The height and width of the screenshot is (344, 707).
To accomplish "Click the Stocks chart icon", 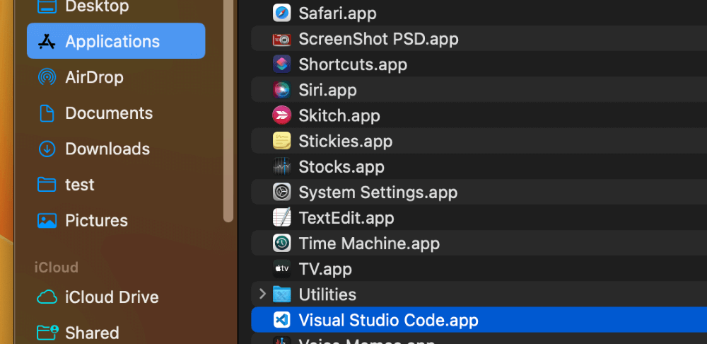I will point(282,167).
